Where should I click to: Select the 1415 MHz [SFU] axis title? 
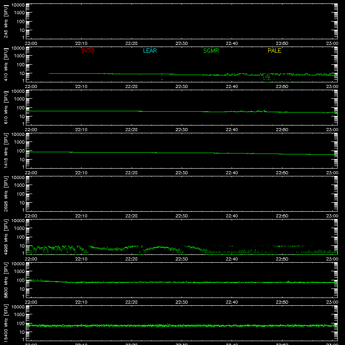6,151
